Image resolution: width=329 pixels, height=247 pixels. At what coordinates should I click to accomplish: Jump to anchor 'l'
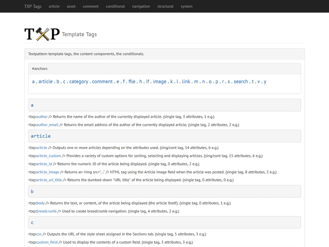point(177,82)
